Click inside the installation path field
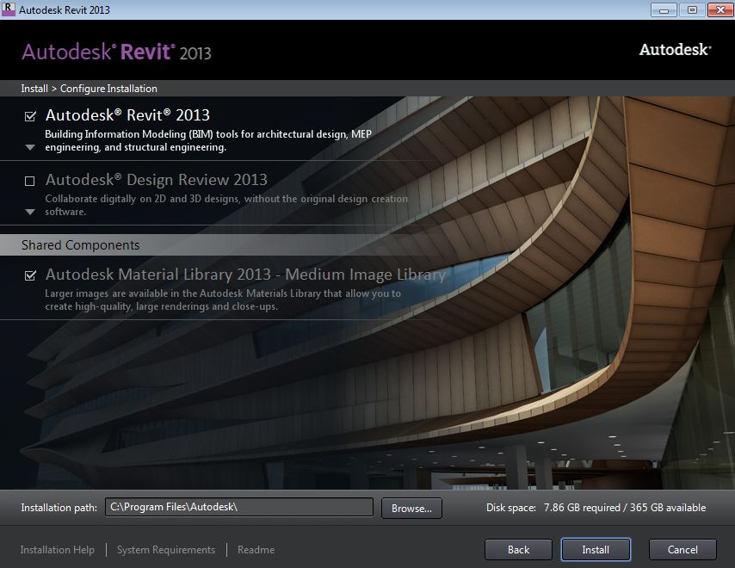Screen dimensions: 735x568 [x=241, y=507]
